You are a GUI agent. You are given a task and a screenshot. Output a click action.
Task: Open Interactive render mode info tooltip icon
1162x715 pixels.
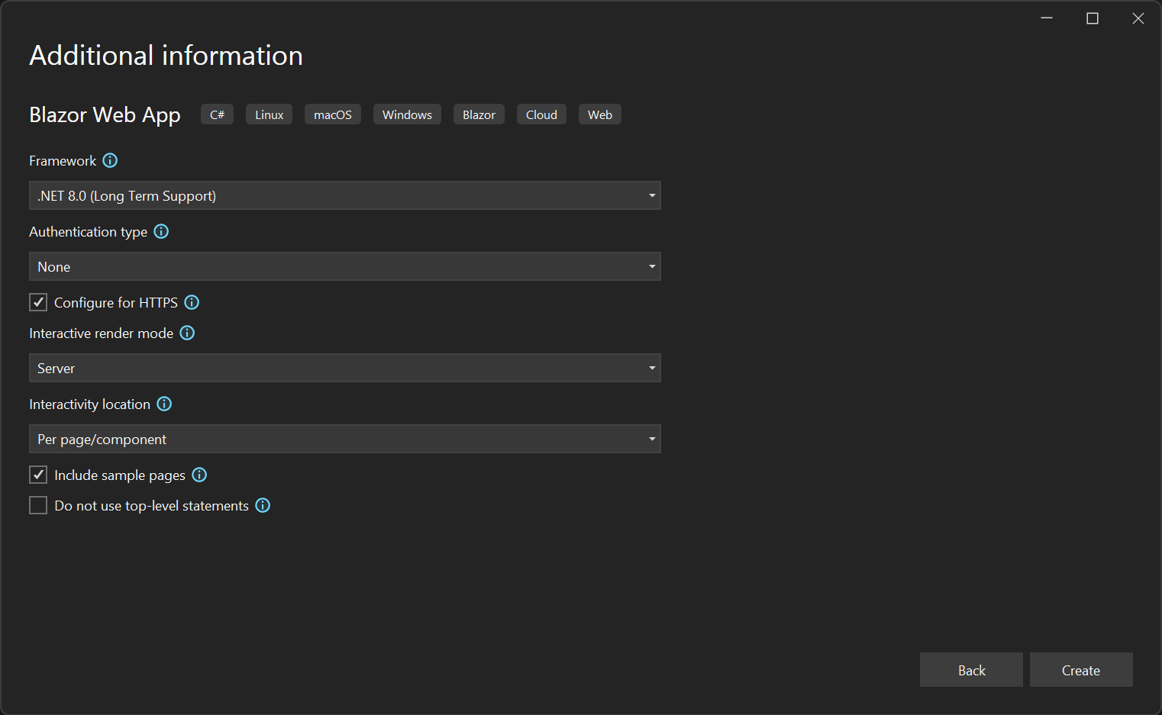[x=187, y=333]
